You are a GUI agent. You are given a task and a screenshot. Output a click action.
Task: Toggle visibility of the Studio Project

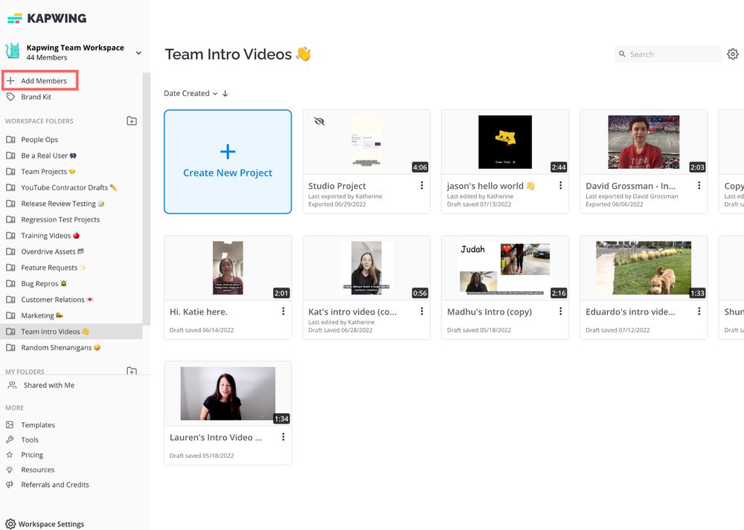(x=320, y=120)
